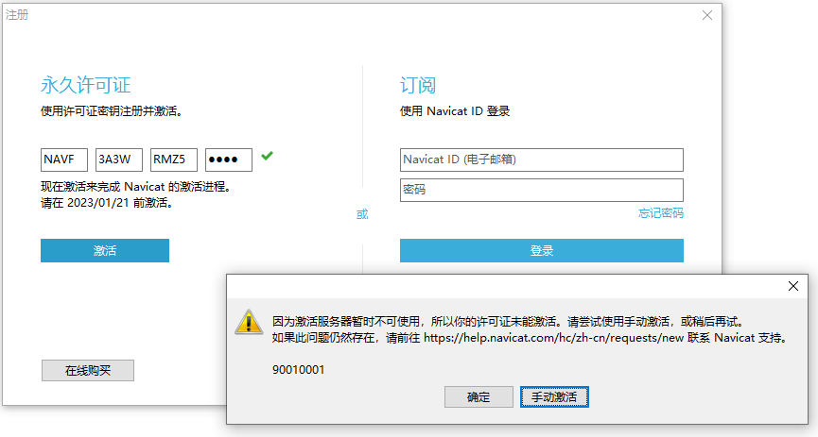The width and height of the screenshot is (818, 437).
Task: Choose 手动激活 manual activation button
Action: coord(554,397)
